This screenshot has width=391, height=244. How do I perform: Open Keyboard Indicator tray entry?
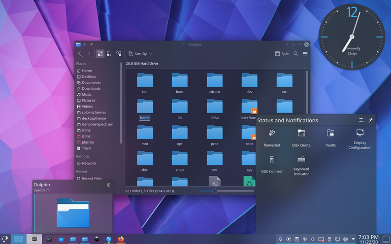click(x=301, y=165)
